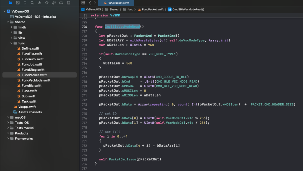This screenshot has width=303, height=171.
Task: Collapse the Shared folder
Action: (8, 22)
